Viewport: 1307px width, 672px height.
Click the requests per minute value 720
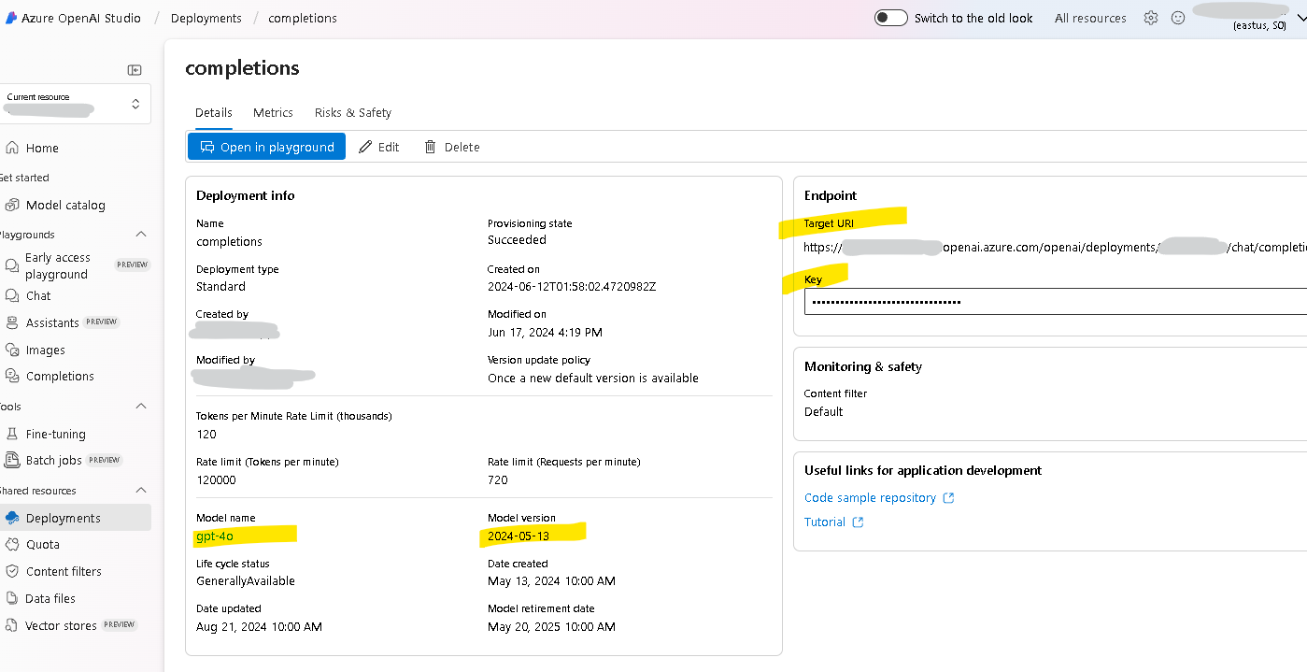498,479
